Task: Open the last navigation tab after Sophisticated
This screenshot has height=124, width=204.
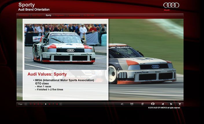Action: coord(89,15)
